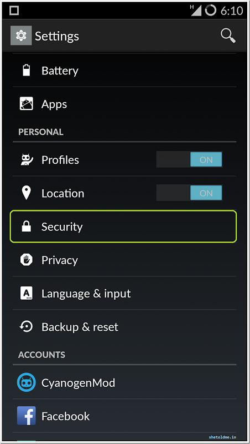Tap the signal strength status icon
This screenshot has height=444, width=250.
pos(196,11)
